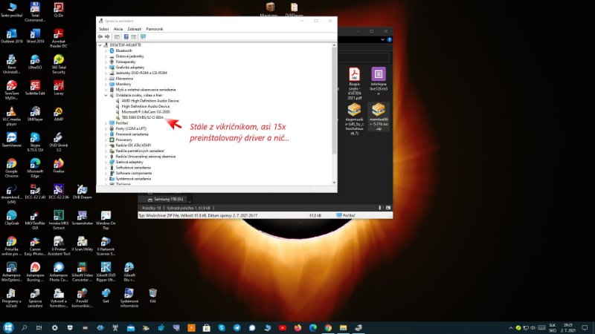Image resolution: width=595 pixels, height=334 pixels.
Task: Collapse the sound, video and game controllers node
Action: pos(106,95)
